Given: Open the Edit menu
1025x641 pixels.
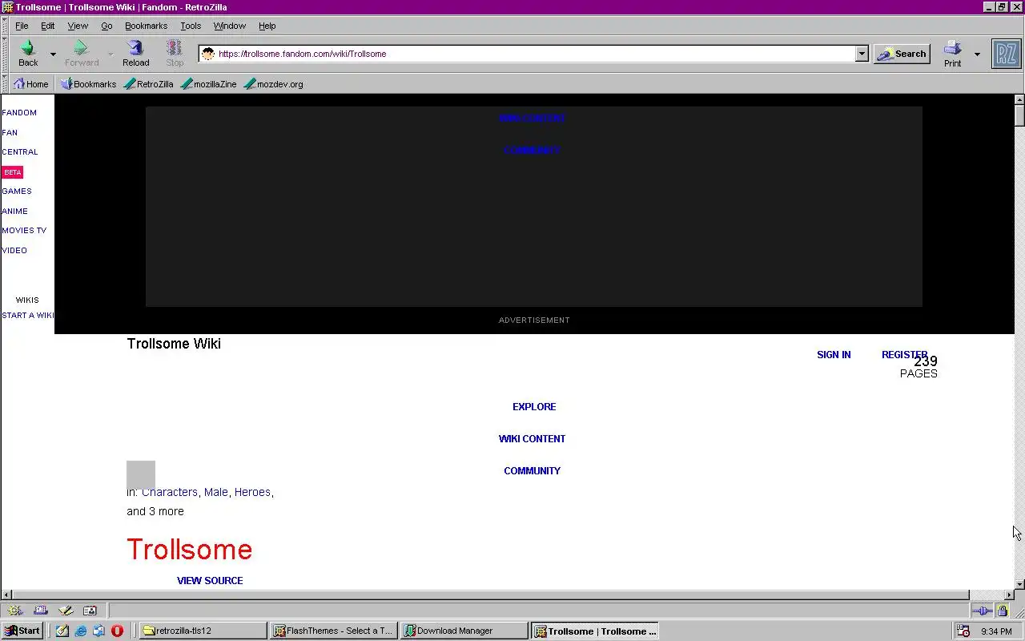Looking at the screenshot, I should [48, 26].
